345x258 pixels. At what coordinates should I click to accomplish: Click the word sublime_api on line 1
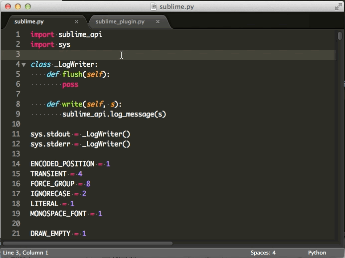point(80,34)
